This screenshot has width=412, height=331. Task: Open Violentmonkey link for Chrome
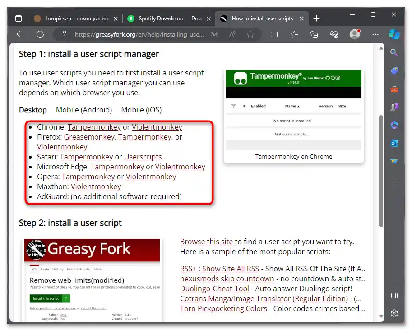pyautogui.click(x=157, y=127)
